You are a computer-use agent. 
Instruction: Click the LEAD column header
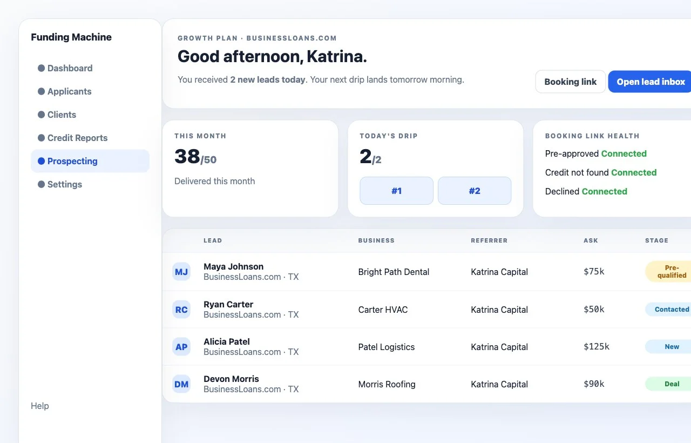point(213,240)
